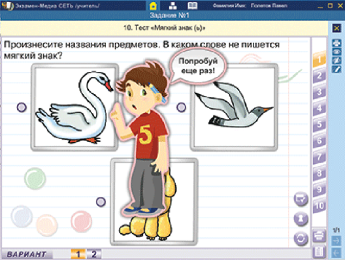Click the round hint button with the figure icon
The image size is (345, 260).
tap(301, 219)
